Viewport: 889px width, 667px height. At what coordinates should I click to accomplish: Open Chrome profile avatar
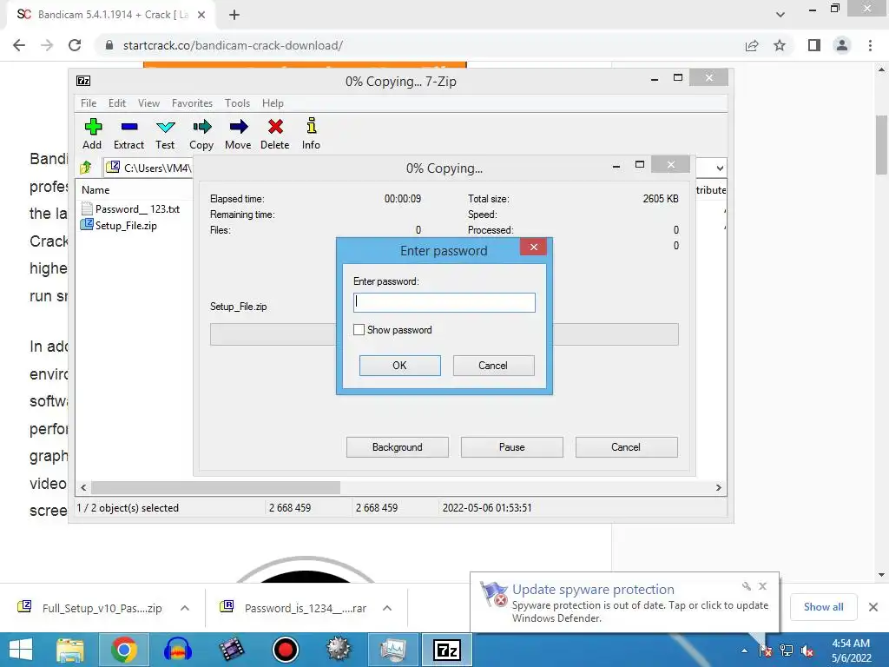[842, 45]
